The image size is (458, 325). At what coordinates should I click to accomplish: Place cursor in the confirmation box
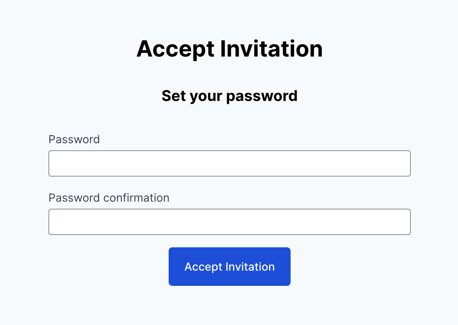229,222
